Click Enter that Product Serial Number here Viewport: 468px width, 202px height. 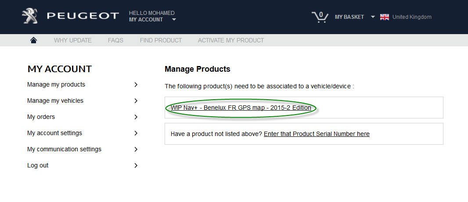[317, 134]
